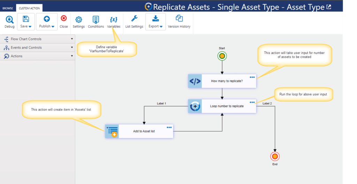Viewport: 357px width, 184px height.
Task: Click the Save floppy disk icon
Action: coord(26,19)
